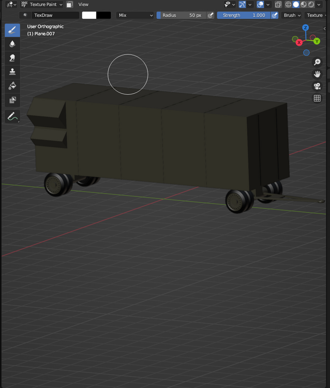This screenshot has height=388, width=330.
Task: Click the green Y axis on the gizmo
Action: pos(317,41)
